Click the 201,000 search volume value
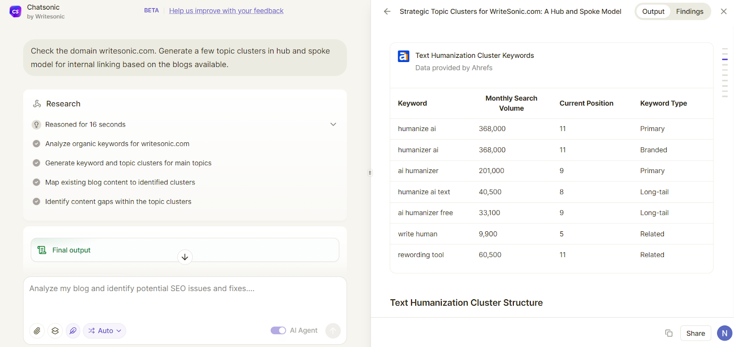The image size is (734, 347). pos(491,171)
